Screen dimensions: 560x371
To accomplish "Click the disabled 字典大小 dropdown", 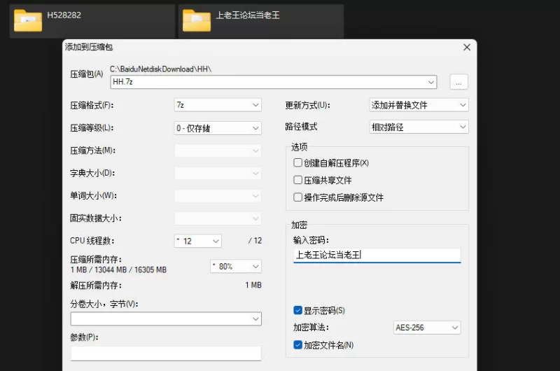I will tap(218, 173).
